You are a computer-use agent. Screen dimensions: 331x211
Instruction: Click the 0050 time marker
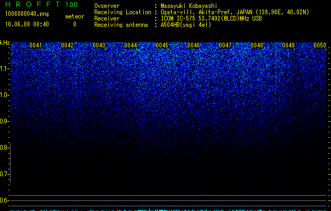[320, 45]
